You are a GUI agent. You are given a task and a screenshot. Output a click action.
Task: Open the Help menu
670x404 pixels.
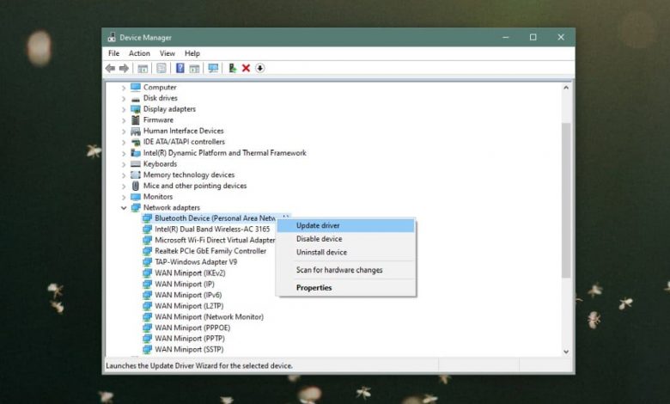[x=192, y=53]
